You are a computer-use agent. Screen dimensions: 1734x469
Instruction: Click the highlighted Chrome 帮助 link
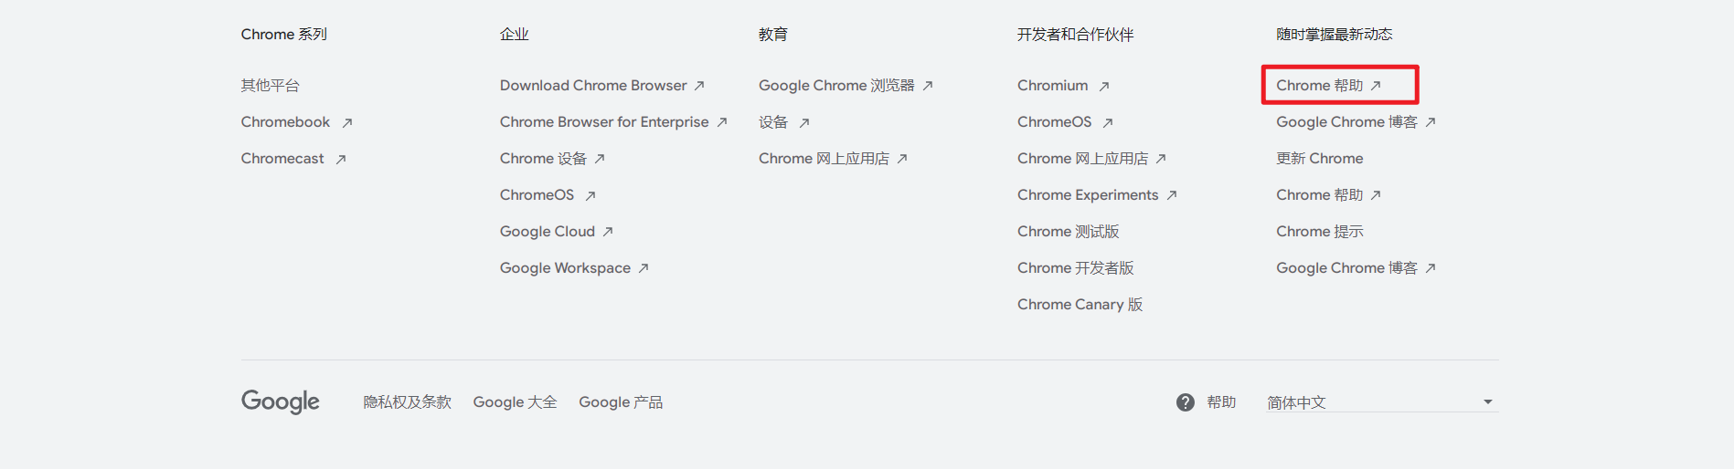tap(1319, 86)
